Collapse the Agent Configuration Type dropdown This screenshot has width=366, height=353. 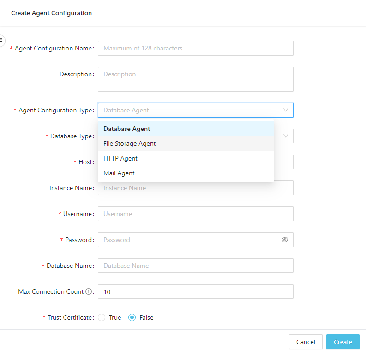(x=285, y=110)
